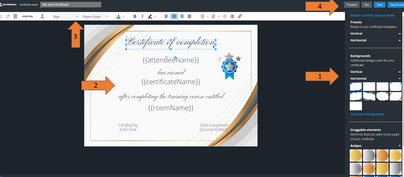
Task: Click the Preview button
Action: click(351, 5)
